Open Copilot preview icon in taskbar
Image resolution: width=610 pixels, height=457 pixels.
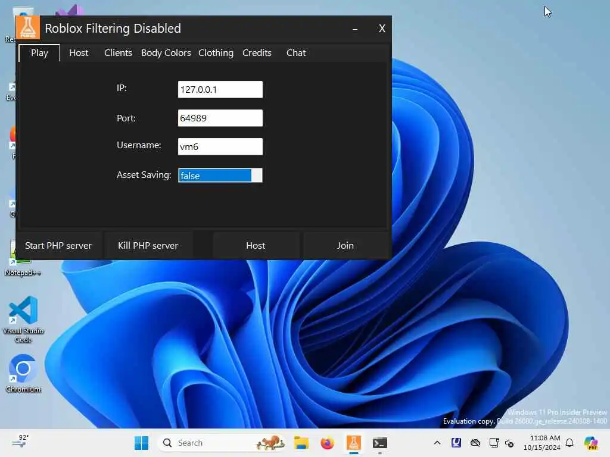(x=591, y=443)
